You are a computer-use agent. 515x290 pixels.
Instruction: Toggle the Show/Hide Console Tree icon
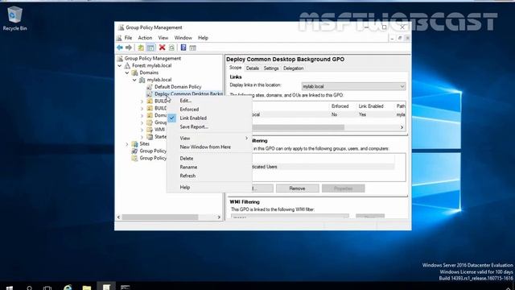pos(150,48)
